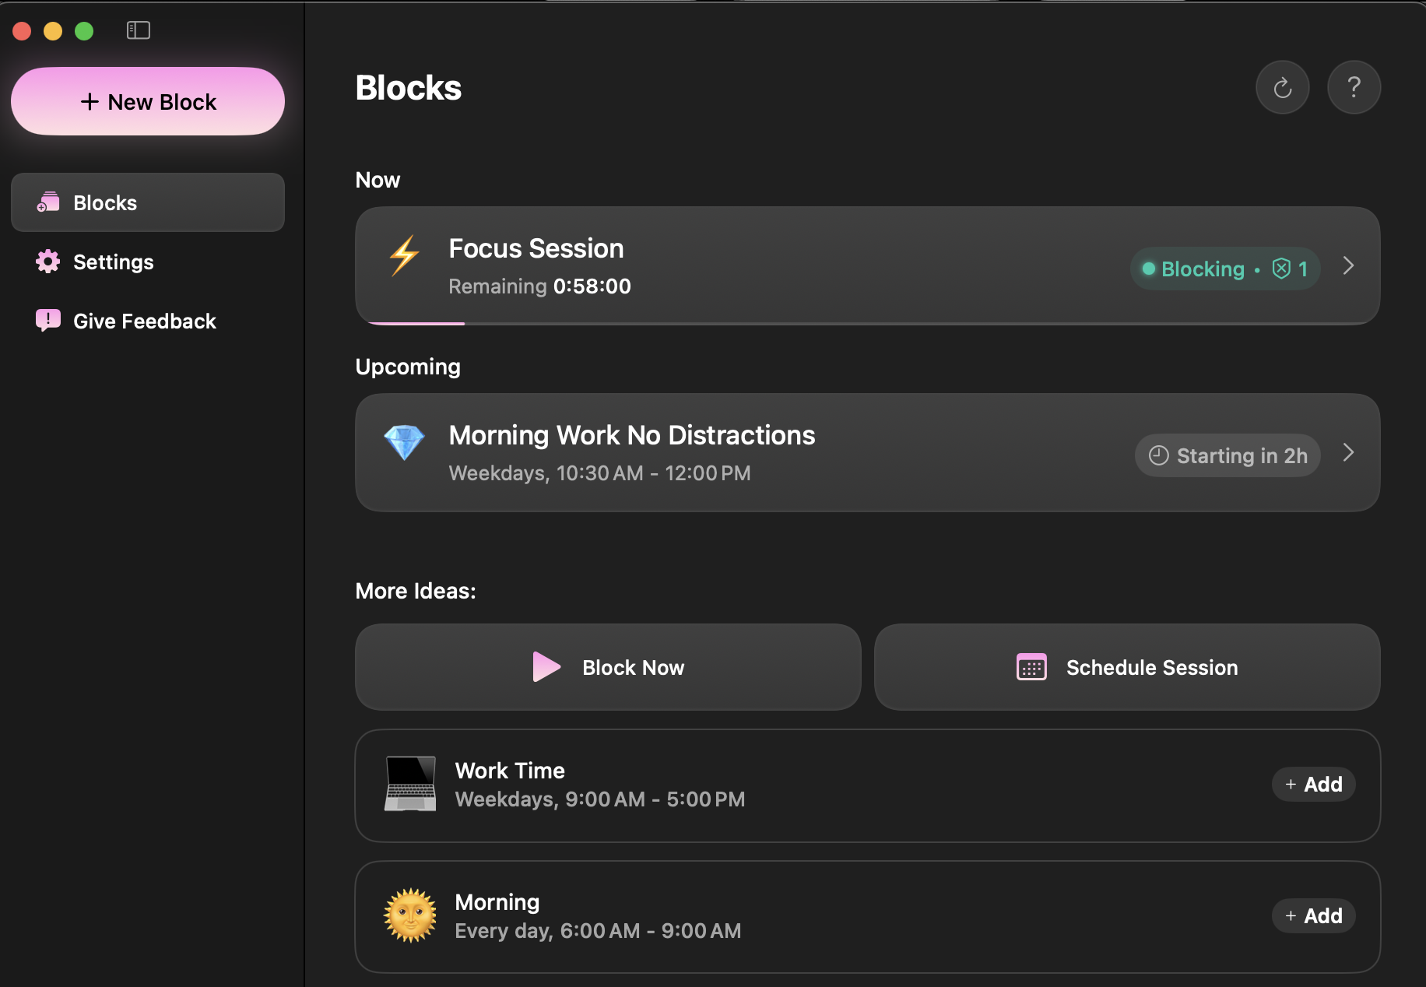The width and height of the screenshot is (1426, 987).
Task: Click the More Ideas: heading
Action: point(416,591)
